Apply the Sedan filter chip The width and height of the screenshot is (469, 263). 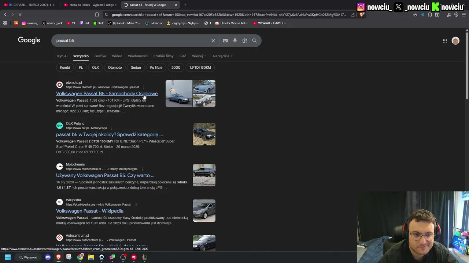(x=136, y=68)
